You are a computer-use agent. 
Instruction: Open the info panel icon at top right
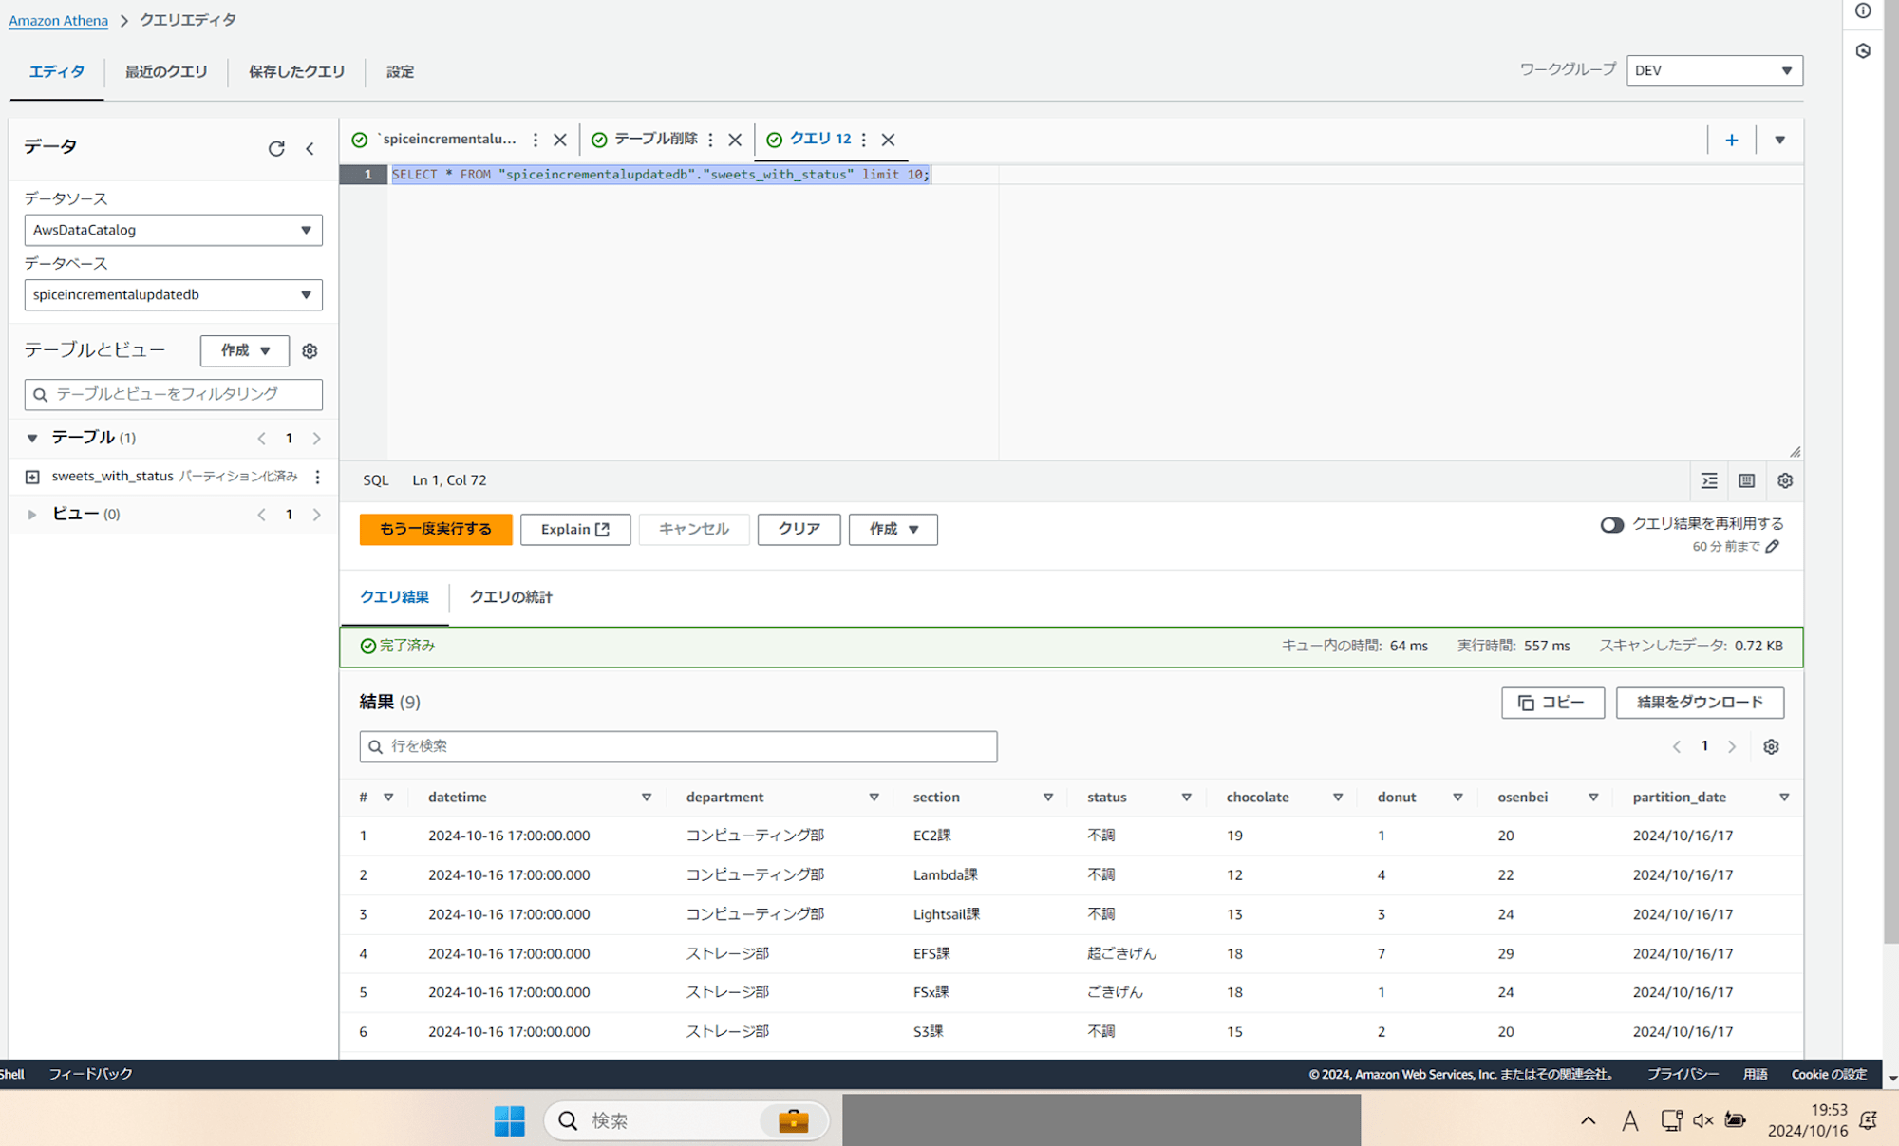(1863, 11)
